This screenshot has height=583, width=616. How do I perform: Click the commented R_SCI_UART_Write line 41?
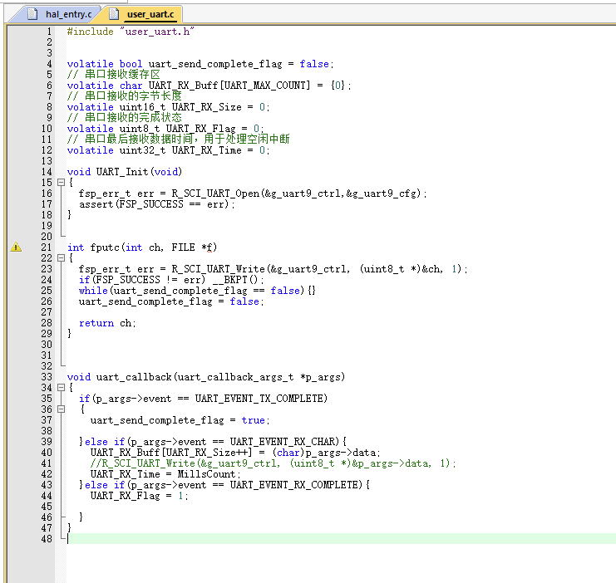coord(273,463)
